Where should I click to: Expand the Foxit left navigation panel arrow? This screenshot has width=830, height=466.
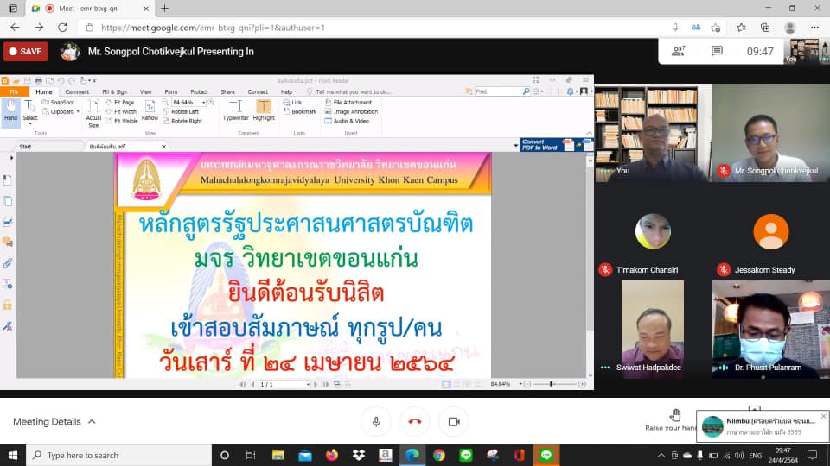11,158
